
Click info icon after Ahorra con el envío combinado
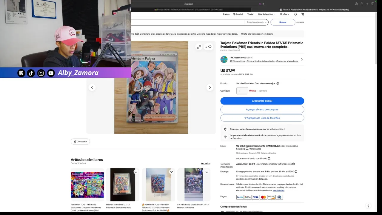click(269, 158)
